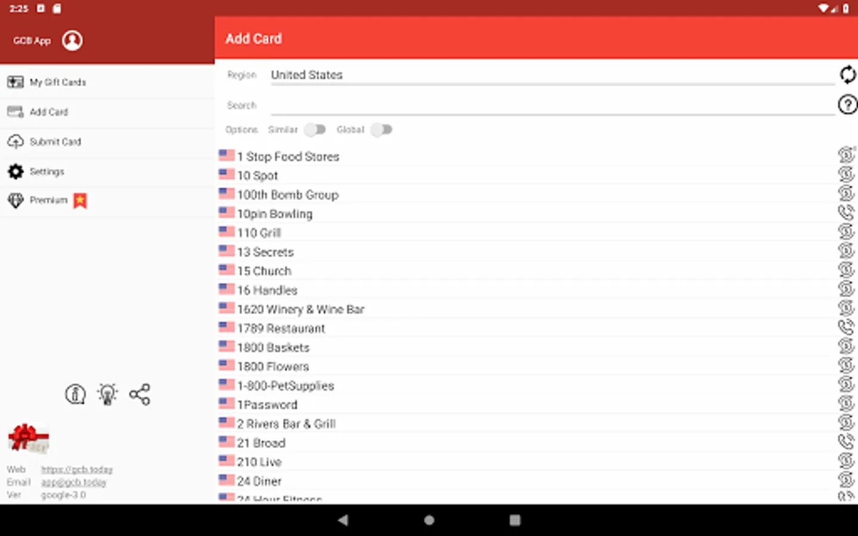Click online balance icon for 13 Secrets

846,250
